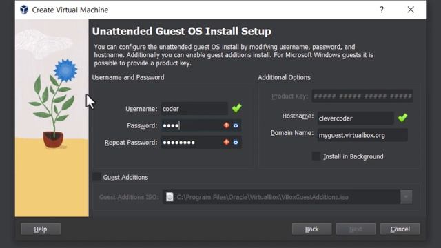Edit the Hostname field clevercoder
Viewport: 441px width, 248px height.
[356, 118]
